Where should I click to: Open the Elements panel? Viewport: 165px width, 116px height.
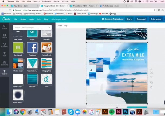4,45
